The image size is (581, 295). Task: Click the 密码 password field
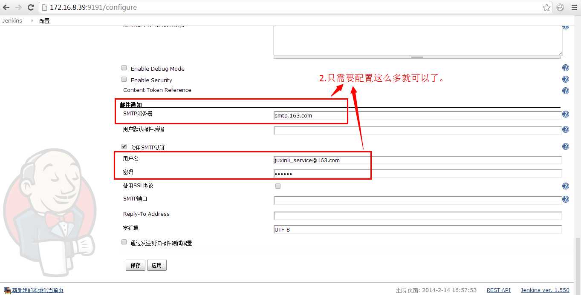[418, 174]
